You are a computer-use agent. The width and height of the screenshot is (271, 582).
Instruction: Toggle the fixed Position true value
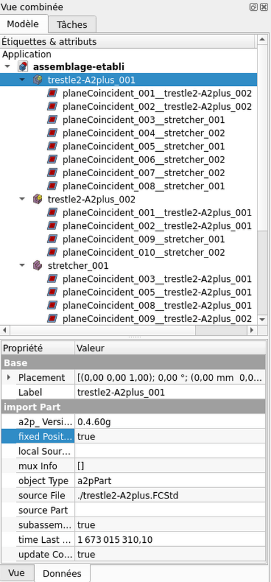170,436
